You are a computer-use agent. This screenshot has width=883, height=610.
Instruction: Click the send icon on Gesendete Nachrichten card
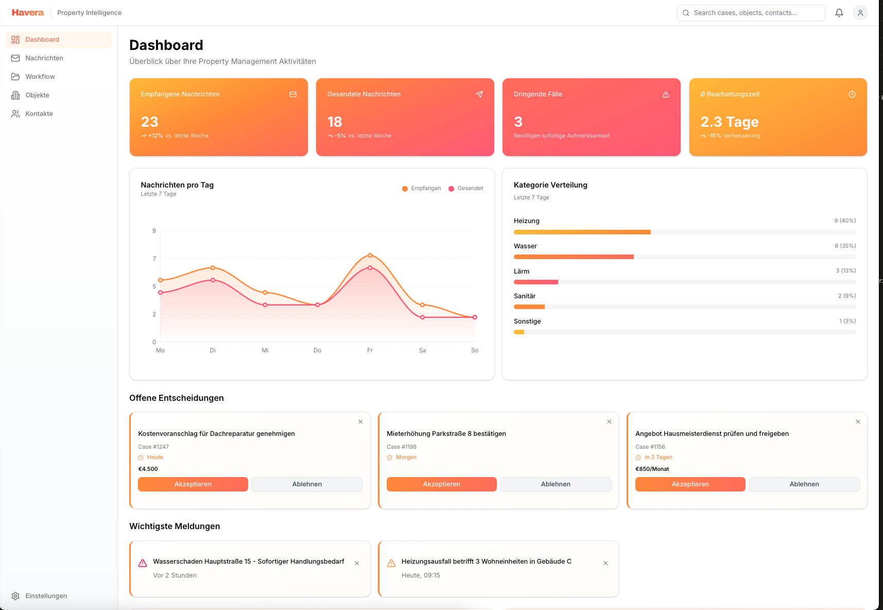click(479, 94)
